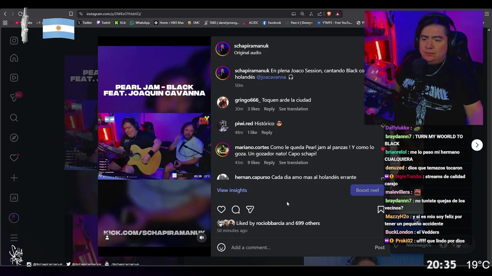
Task: Open the piwi.red commenter profile
Action: click(x=244, y=123)
